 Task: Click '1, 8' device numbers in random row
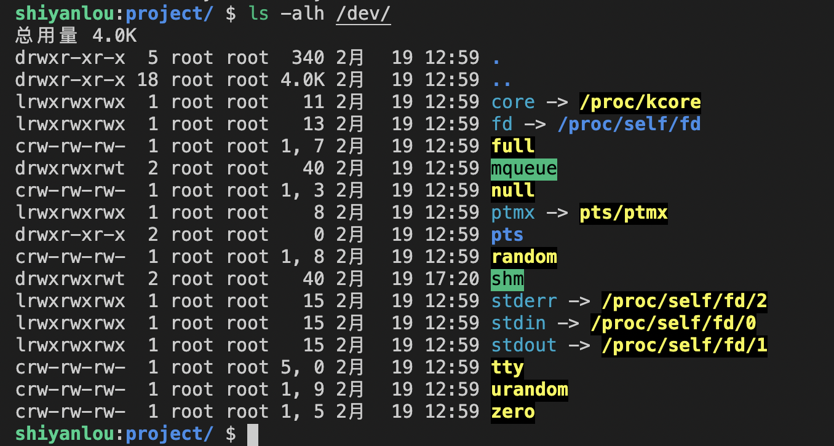[303, 257]
